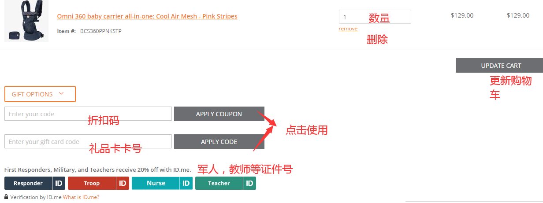Open the baby carrier product thumbnail
Screen dimensions: 543x203
click(x=26, y=21)
